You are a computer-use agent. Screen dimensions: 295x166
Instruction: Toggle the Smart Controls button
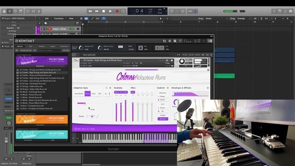pos(28,11)
